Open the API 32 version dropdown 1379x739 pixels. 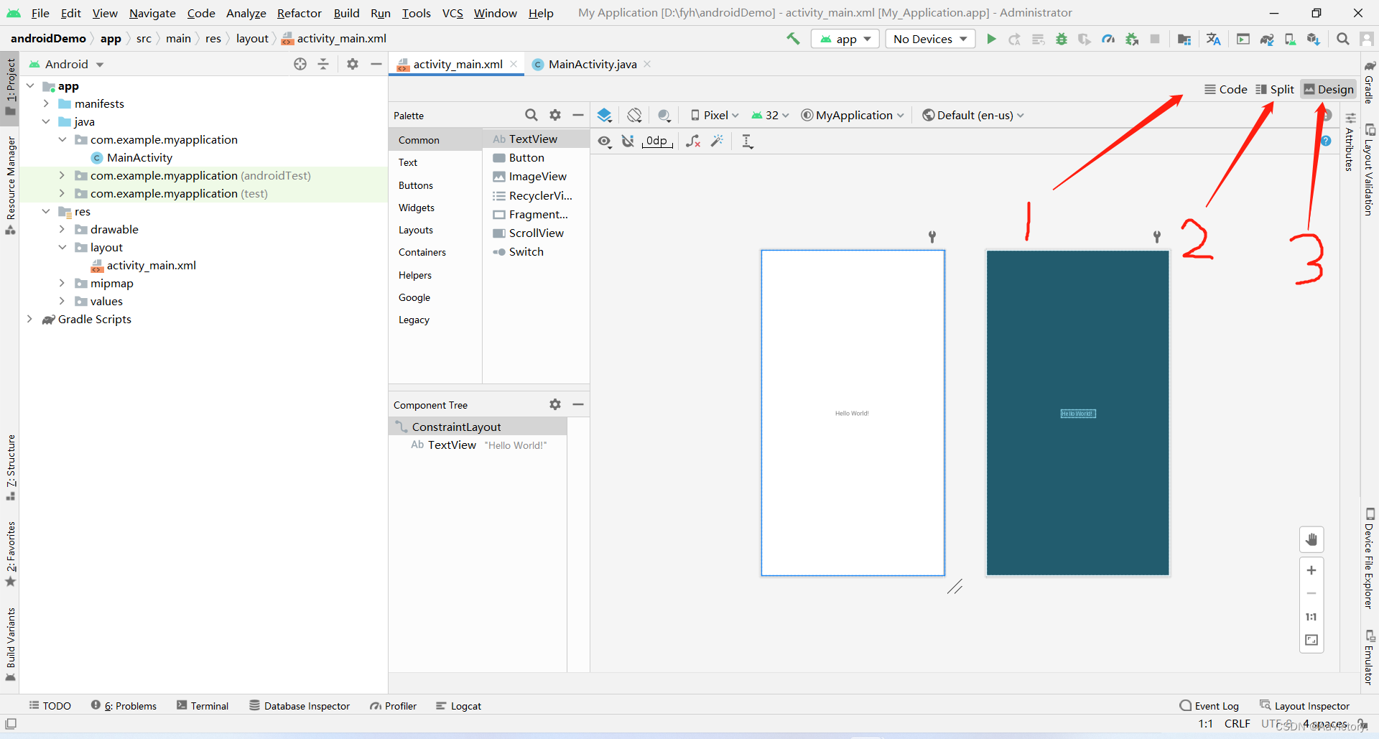coord(770,115)
